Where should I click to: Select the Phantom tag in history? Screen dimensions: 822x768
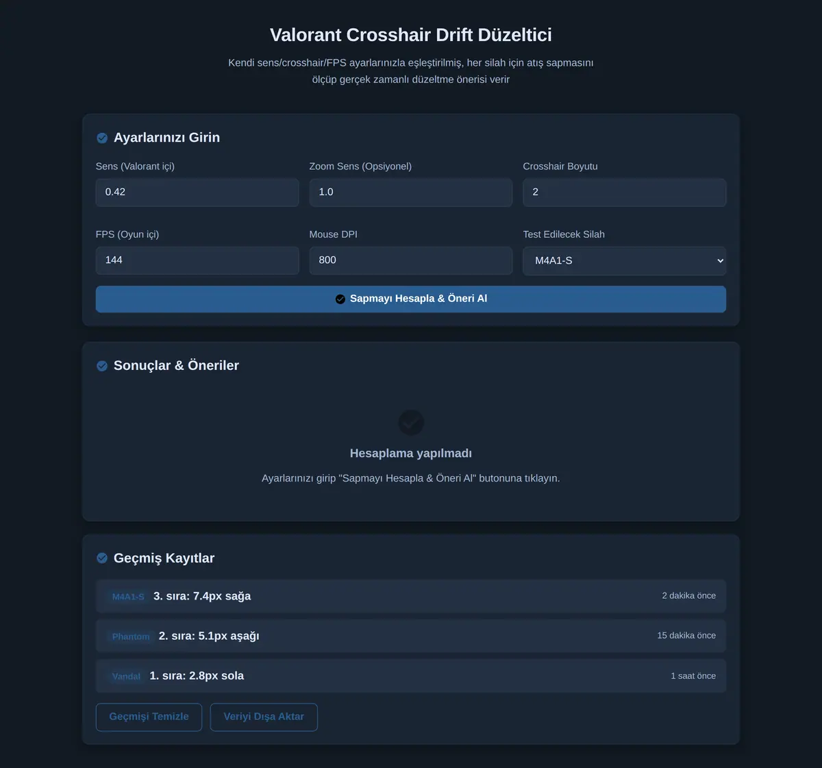131,636
